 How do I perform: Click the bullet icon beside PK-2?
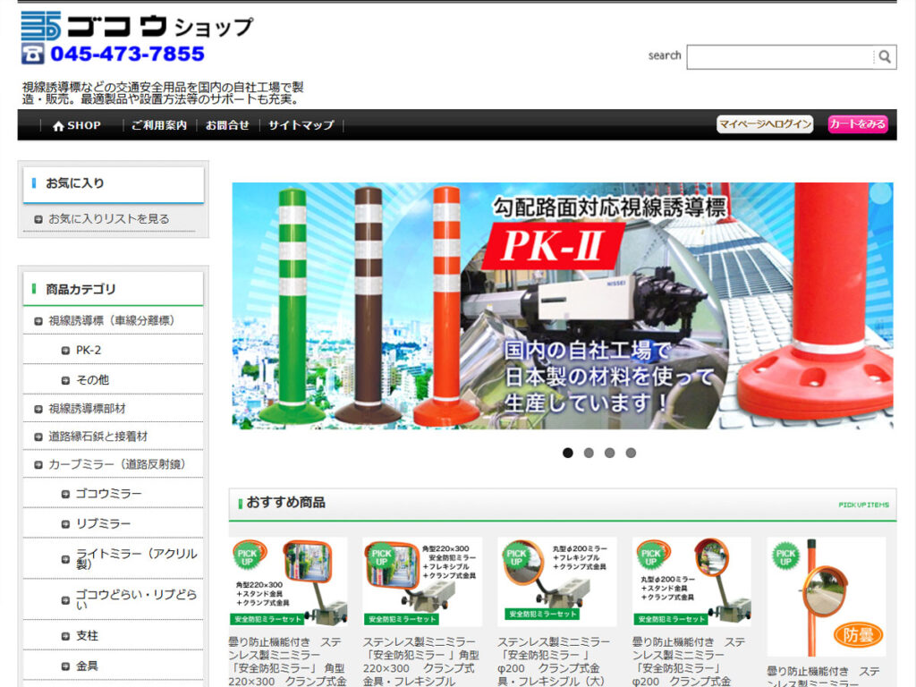(x=65, y=351)
